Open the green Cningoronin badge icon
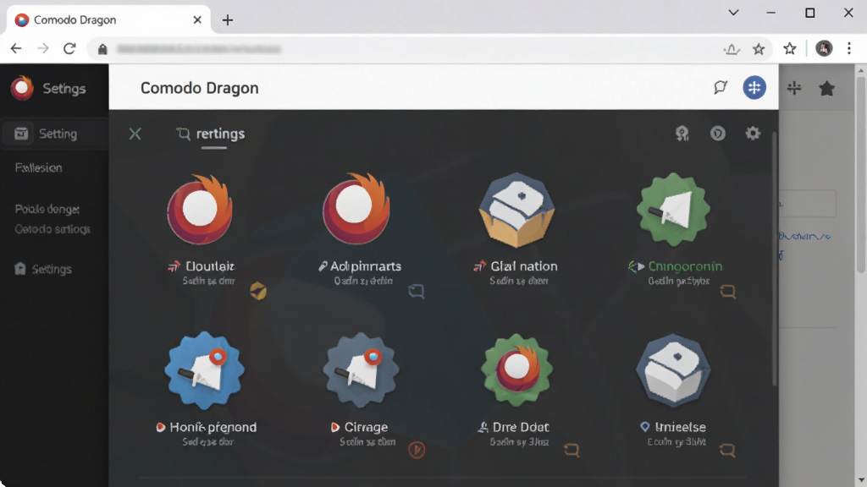 (x=673, y=210)
